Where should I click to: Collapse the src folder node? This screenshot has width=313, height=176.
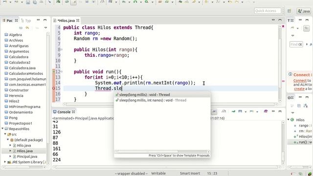(x=5, y=134)
